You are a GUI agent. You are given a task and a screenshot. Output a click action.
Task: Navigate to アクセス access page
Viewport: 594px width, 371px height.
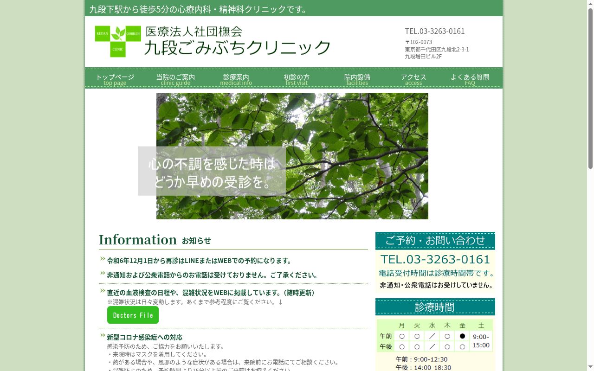(413, 79)
